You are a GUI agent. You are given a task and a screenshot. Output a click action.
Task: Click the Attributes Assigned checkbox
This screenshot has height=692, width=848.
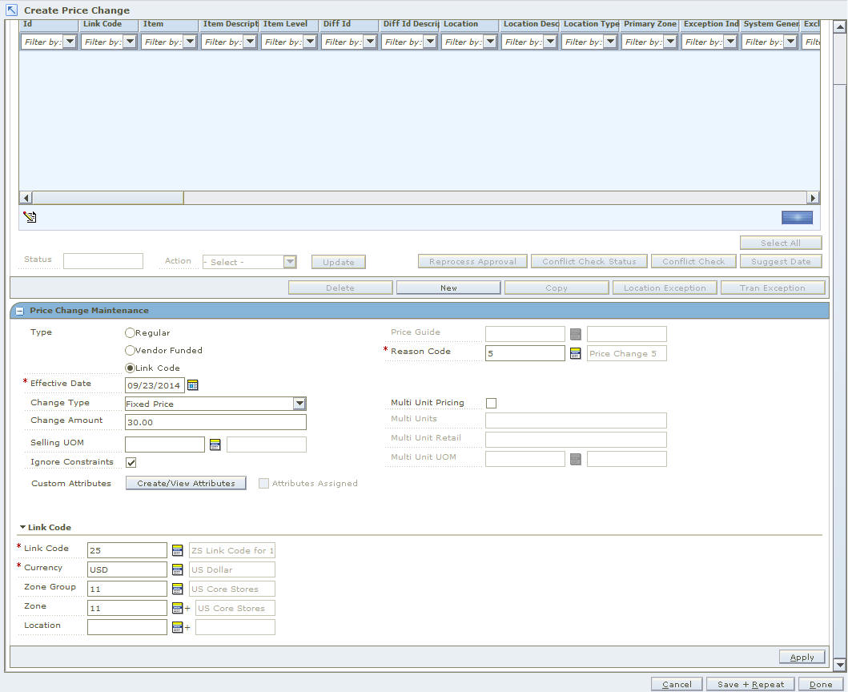263,484
